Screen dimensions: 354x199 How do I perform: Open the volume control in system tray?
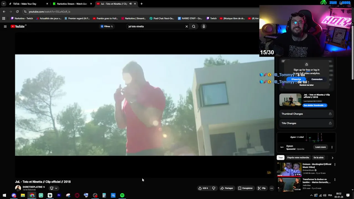pyautogui.click(x=324, y=195)
